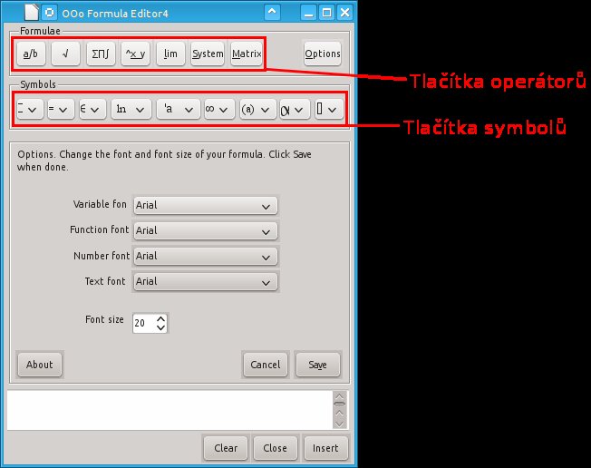The width and height of the screenshot is (591, 468).
Task: Click the window menu icon in title bar
Action: click(x=49, y=13)
